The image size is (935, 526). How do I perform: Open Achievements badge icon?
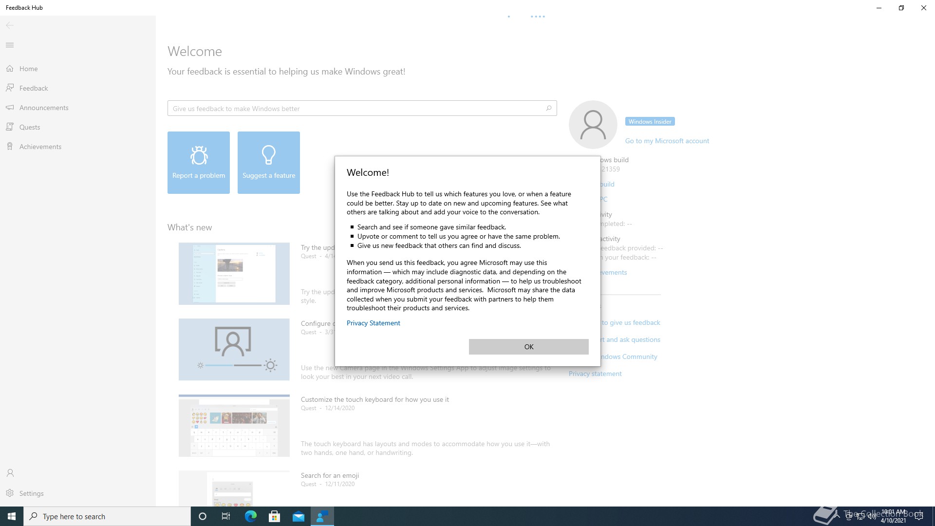(x=10, y=147)
